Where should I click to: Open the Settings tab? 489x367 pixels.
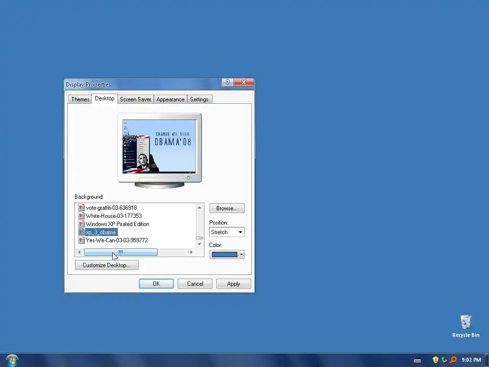[x=199, y=99]
